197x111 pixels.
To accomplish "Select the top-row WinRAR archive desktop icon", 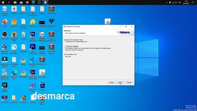I will (x=51, y=10).
